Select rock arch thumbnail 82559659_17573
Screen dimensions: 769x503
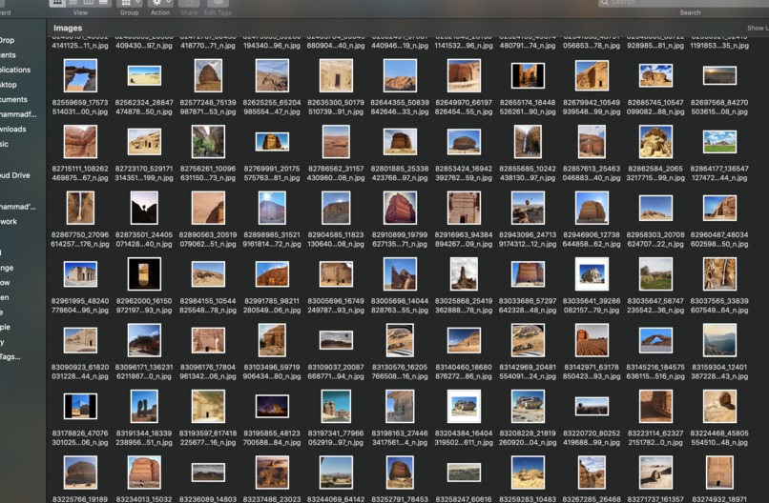pos(80,75)
